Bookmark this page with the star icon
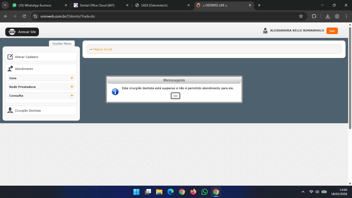Viewport: 352px width, 198px height. [x=301, y=16]
